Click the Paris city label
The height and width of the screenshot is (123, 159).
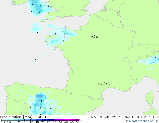click(95, 37)
